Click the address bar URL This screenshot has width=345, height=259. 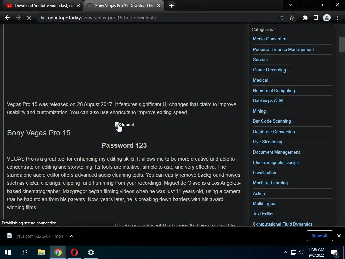[102, 18]
